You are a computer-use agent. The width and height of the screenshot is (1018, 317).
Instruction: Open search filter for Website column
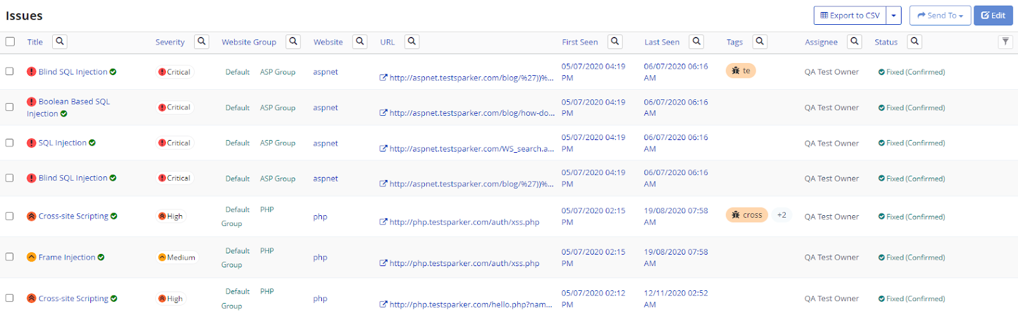point(360,41)
